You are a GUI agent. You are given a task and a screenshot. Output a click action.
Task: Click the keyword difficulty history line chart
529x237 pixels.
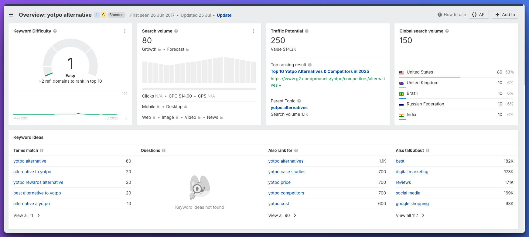(66, 114)
